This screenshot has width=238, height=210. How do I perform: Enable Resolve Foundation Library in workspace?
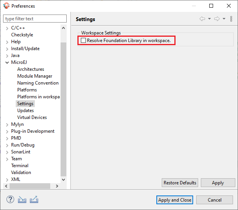pyautogui.click(x=84, y=40)
